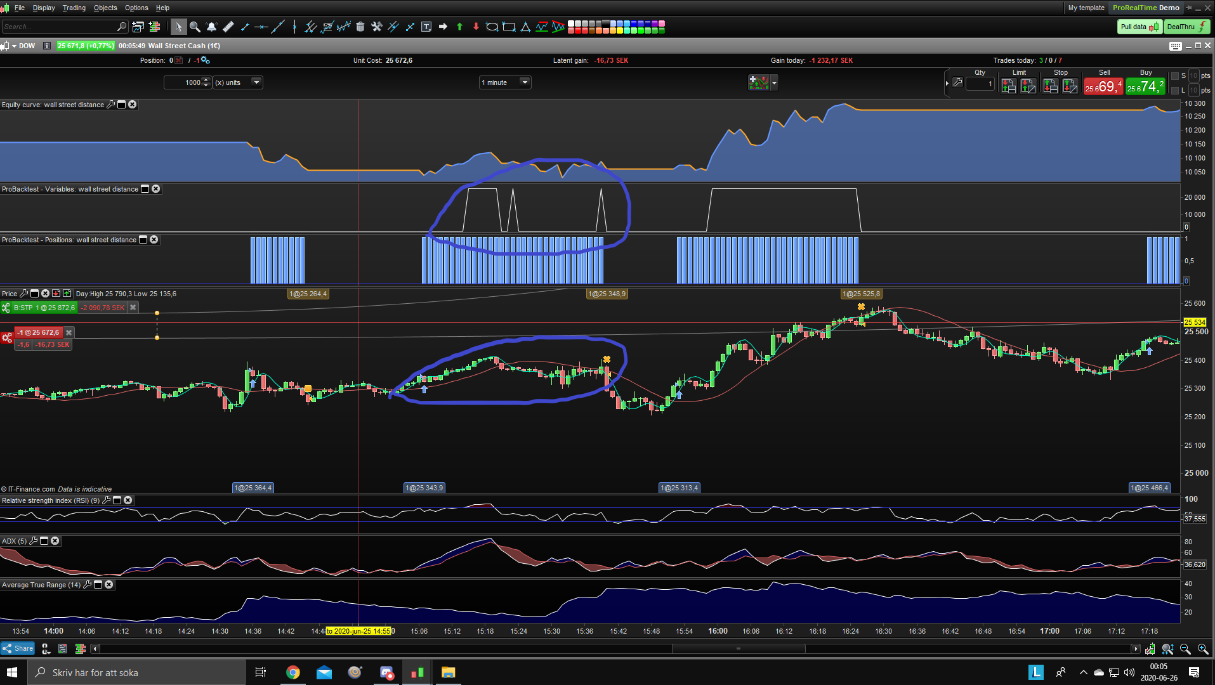1215x685 pixels.
Task: Select the ellipse drawing tool
Action: pyautogui.click(x=492, y=27)
